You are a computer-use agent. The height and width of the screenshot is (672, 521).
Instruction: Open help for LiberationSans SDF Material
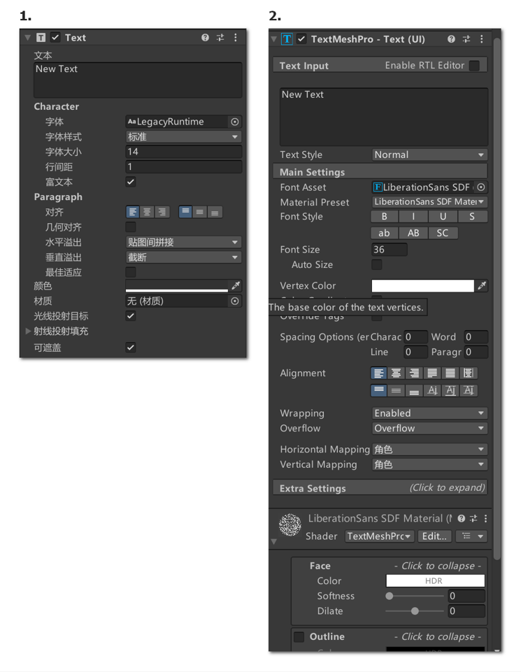(462, 519)
